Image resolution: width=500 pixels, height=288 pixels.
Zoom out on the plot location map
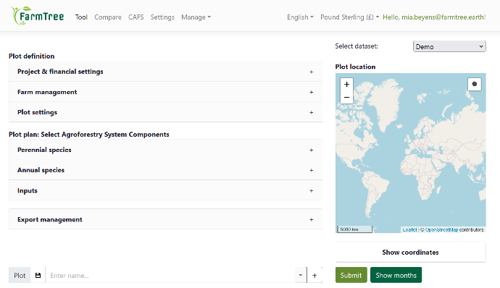tap(346, 97)
